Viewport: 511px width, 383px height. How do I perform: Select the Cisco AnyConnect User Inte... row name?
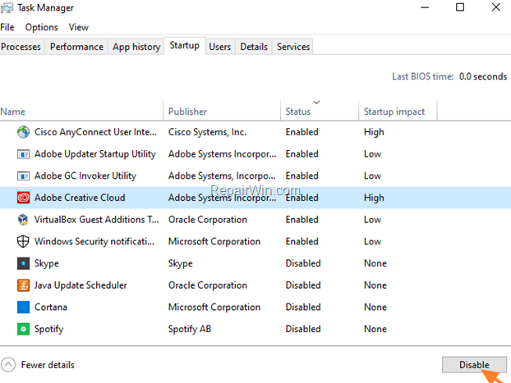click(x=95, y=132)
